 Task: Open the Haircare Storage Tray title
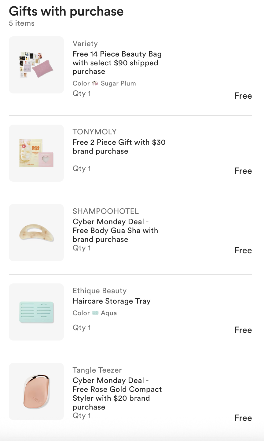112,301
